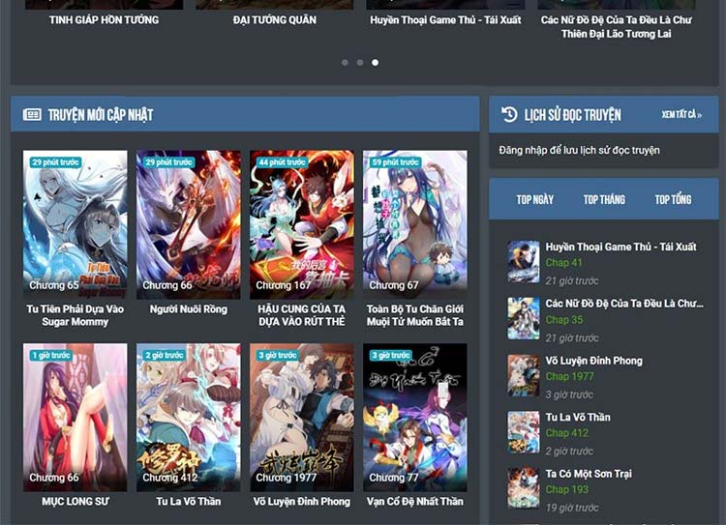Select the first carousel pagination dot
The height and width of the screenshot is (525, 726).
tap(345, 63)
